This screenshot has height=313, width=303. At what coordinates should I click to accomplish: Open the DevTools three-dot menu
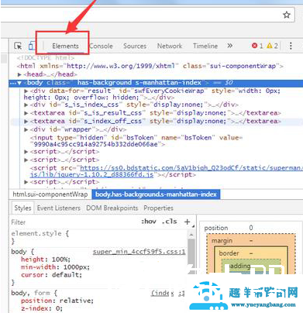291,46
